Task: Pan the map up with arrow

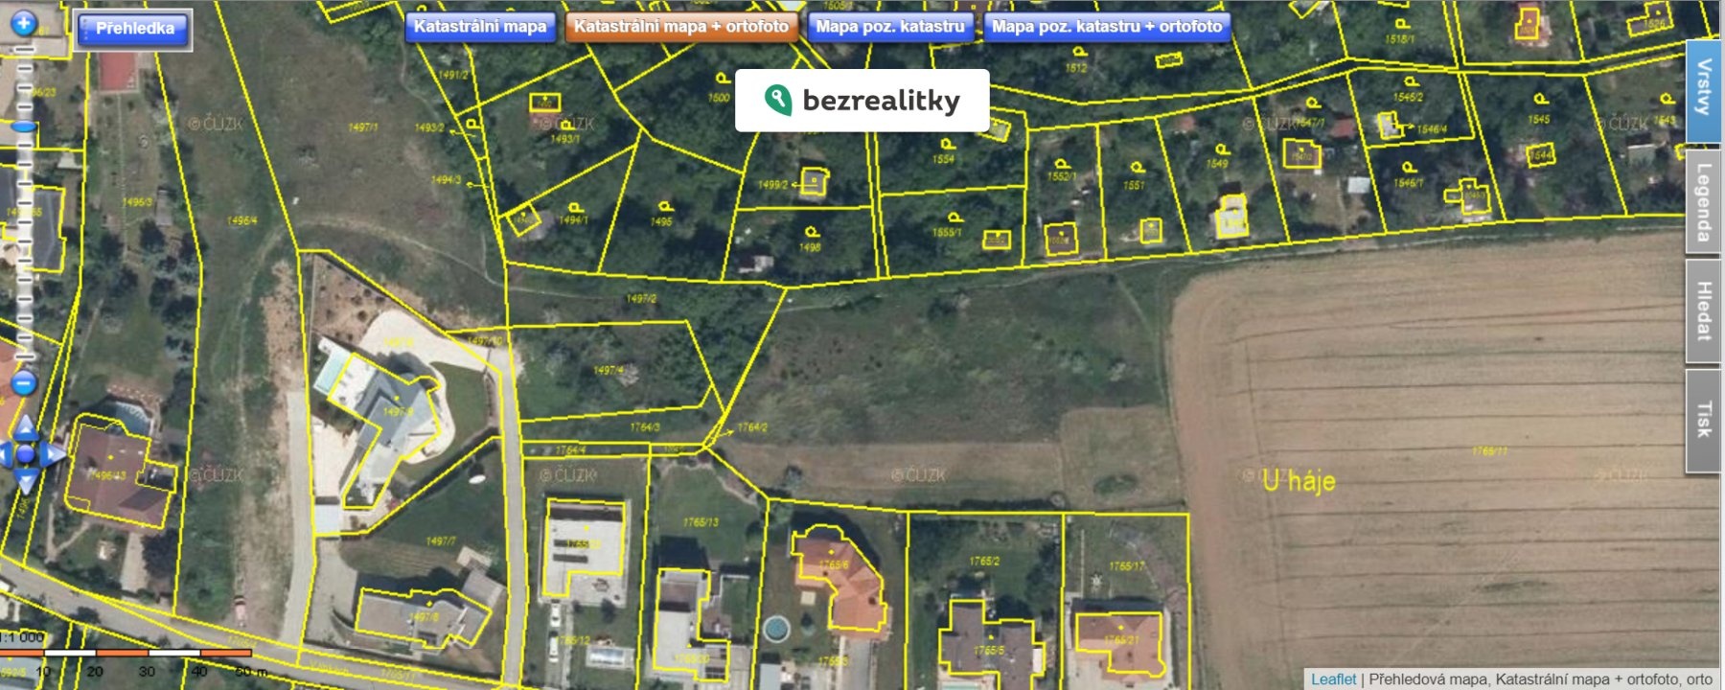Action: [x=25, y=427]
